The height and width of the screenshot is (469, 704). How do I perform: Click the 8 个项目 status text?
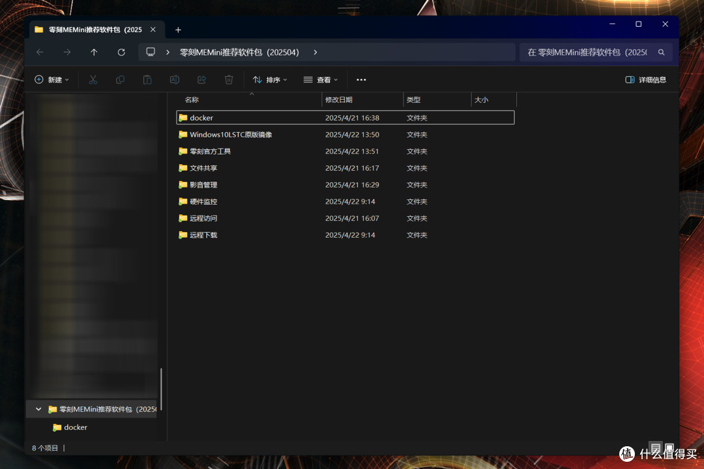(x=45, y=448)
